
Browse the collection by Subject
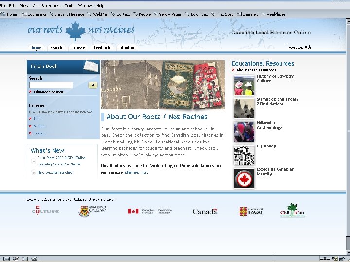39,133
